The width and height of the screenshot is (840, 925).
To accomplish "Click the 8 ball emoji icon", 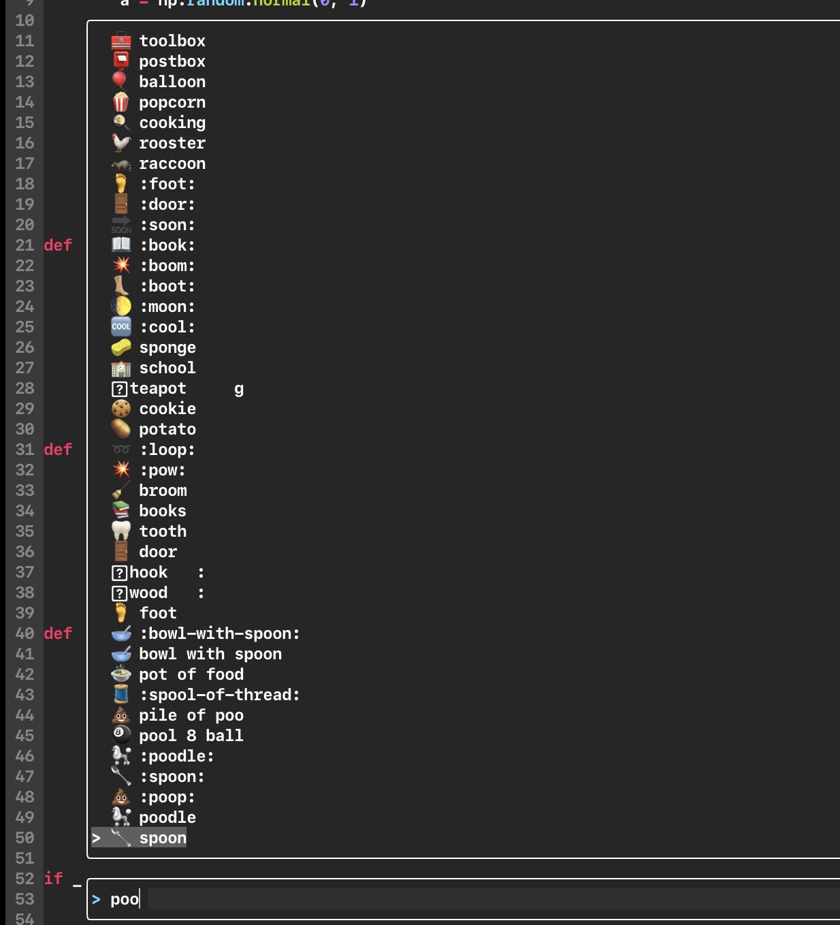I will tap(121, 736).
